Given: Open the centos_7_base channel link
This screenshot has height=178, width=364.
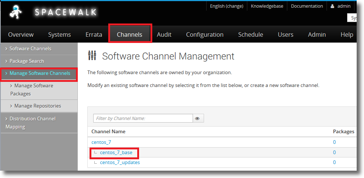Looking at the screenshot, I should pos(116,152).
